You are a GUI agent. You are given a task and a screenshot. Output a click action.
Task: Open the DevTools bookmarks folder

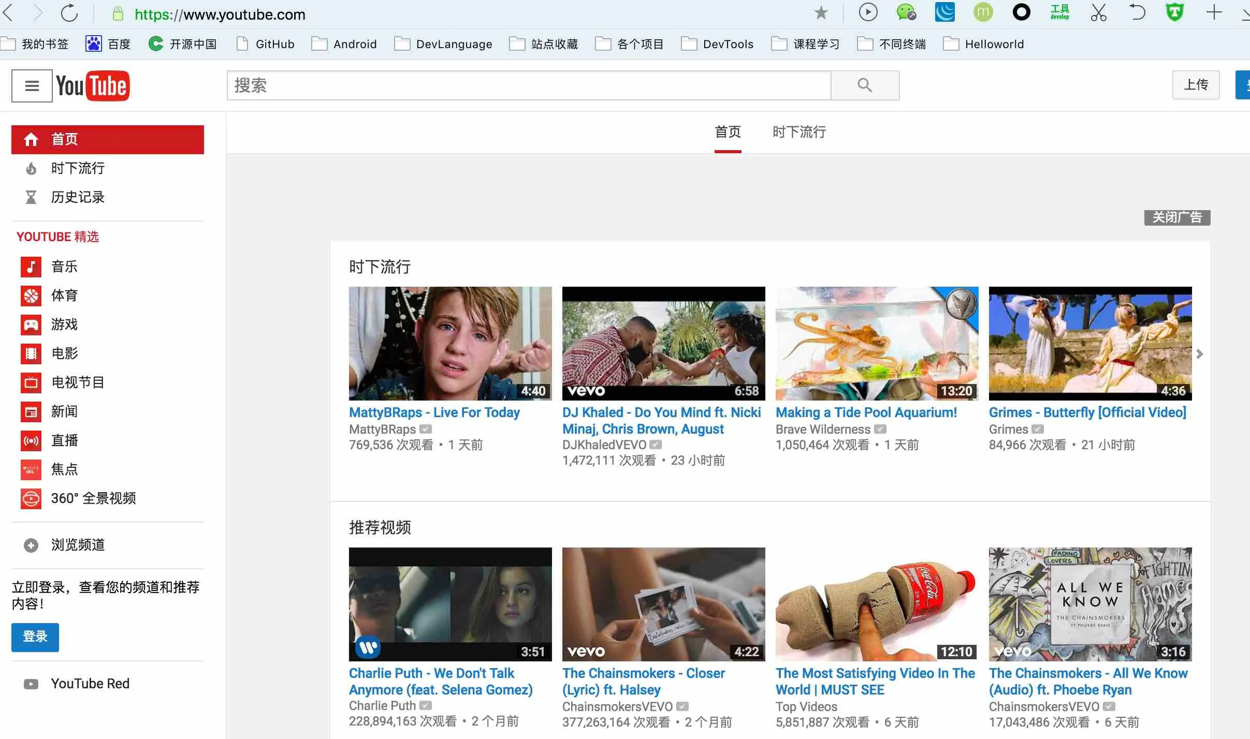717,44
